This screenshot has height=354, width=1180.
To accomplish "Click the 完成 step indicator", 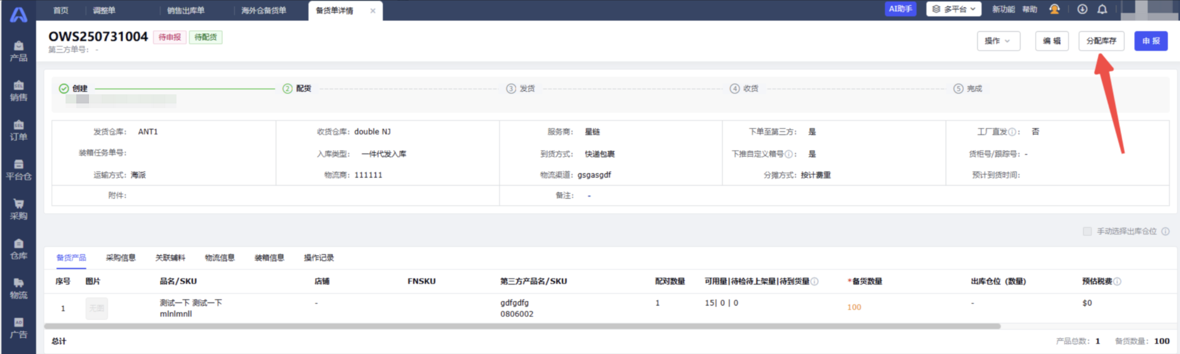I will 968,89.
